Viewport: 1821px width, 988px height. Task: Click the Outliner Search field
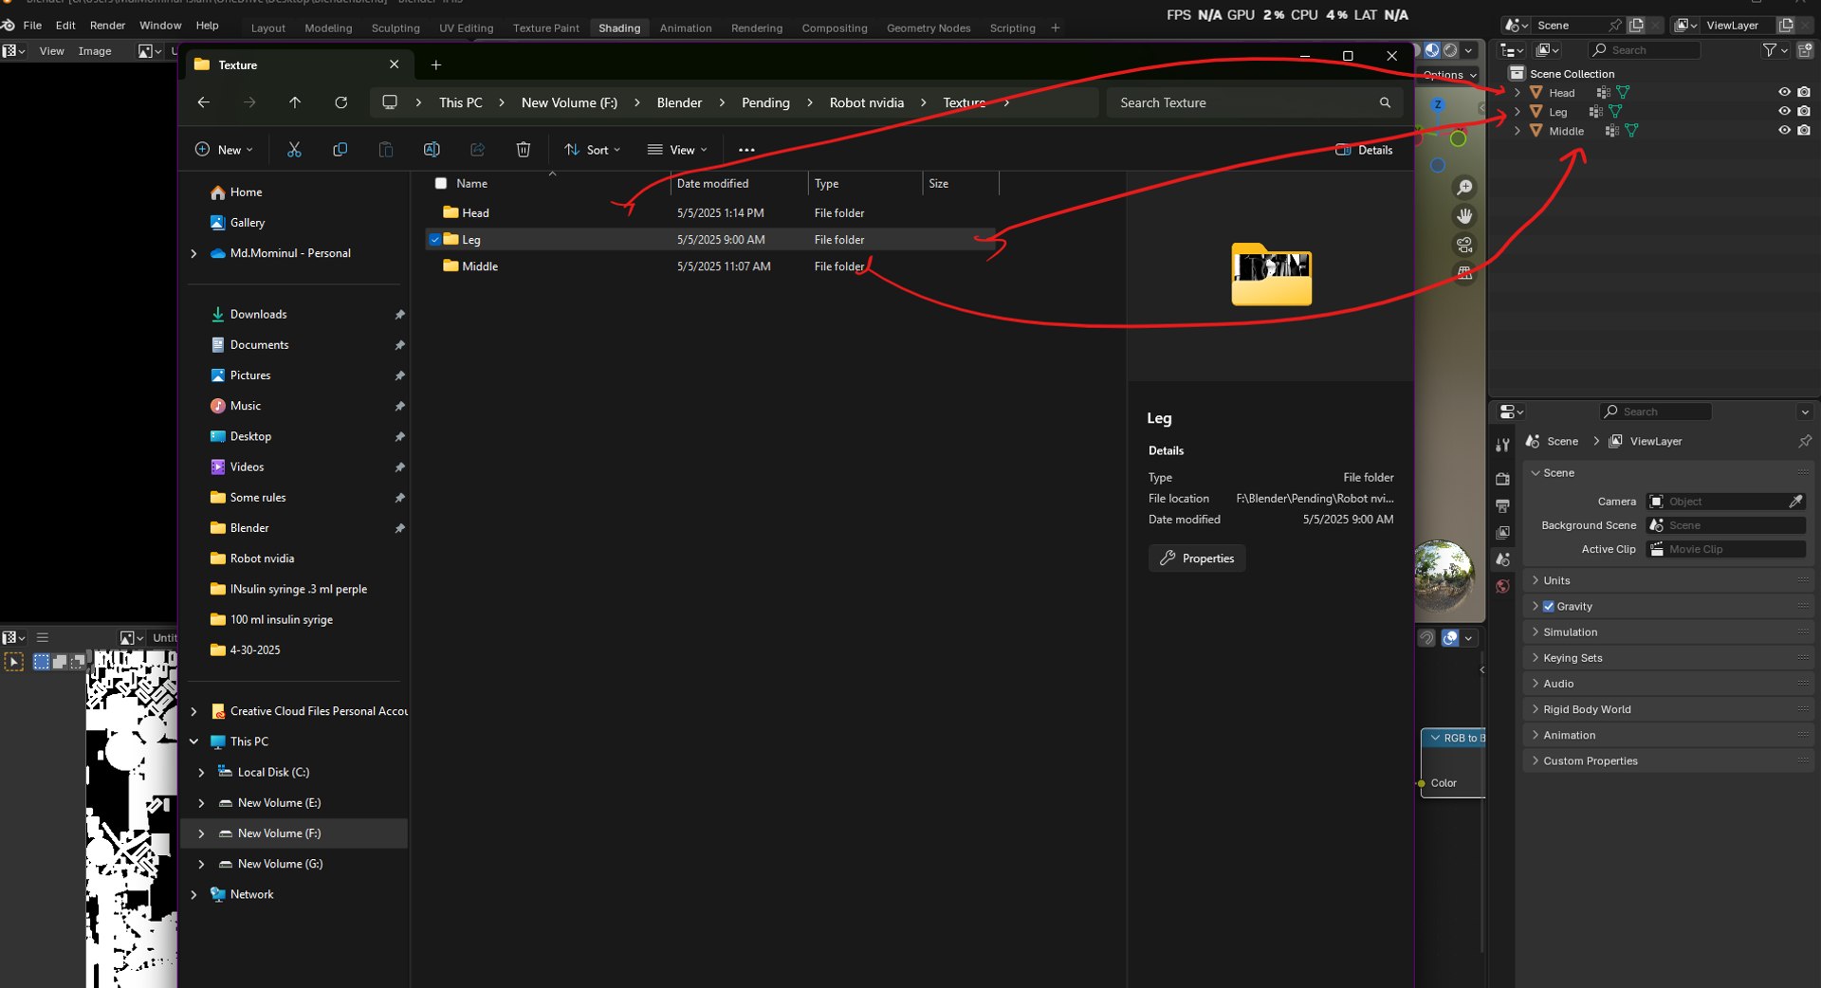1646,50
